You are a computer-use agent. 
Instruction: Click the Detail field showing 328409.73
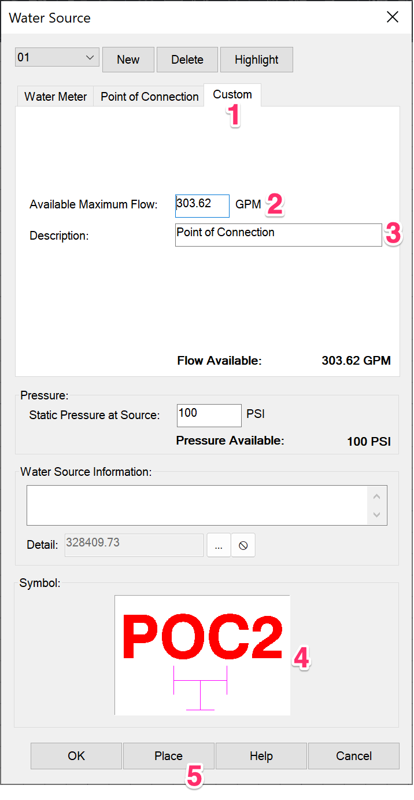(x=134, y=545)
